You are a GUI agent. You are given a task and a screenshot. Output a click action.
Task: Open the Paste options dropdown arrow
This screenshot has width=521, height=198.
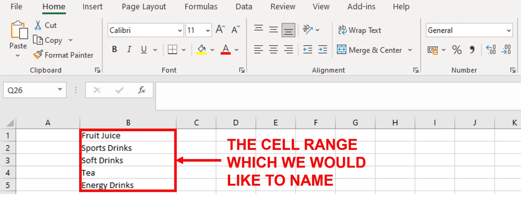point(18,56)
